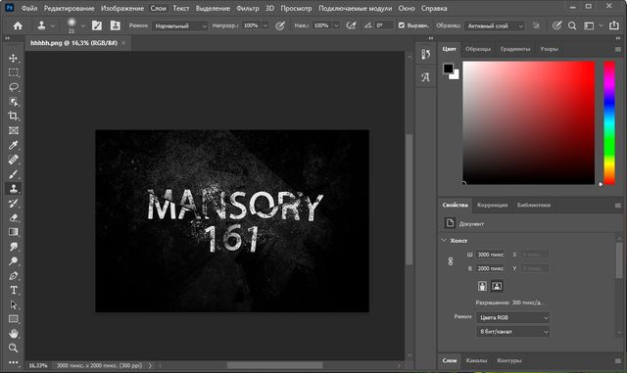Click the canvas height 2000 field
The height and width of the screenshot is (373, 627).
tap(490, 268)
